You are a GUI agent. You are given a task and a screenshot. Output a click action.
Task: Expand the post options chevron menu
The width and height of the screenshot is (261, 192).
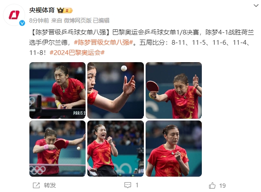[x=256, y=6]
